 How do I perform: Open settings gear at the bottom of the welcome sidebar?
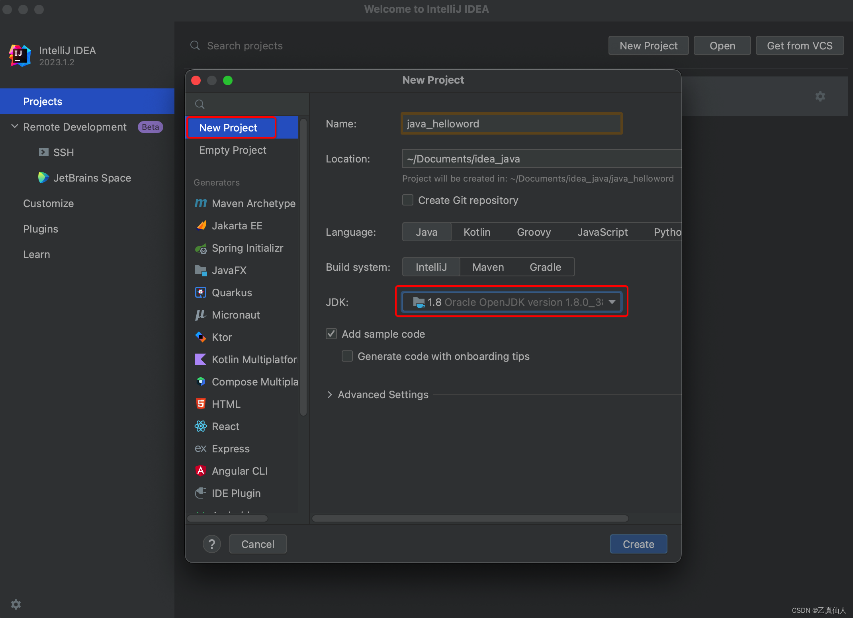pyautogui.click(x=16, y=604)
